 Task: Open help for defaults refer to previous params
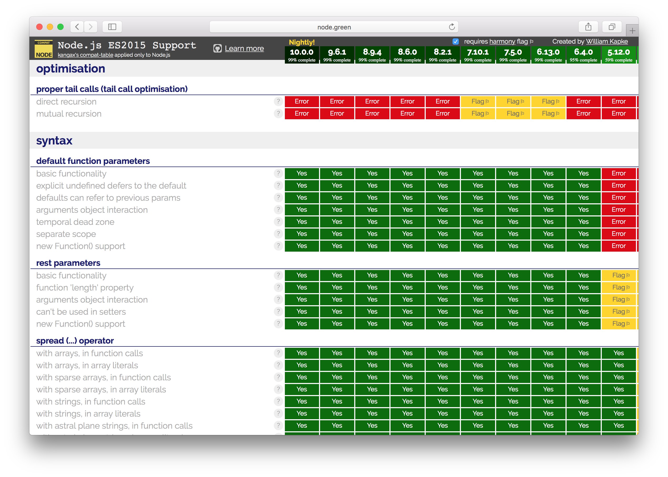tap(278, 197)
